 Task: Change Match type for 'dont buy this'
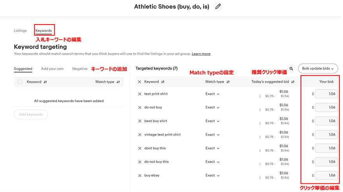212,148
